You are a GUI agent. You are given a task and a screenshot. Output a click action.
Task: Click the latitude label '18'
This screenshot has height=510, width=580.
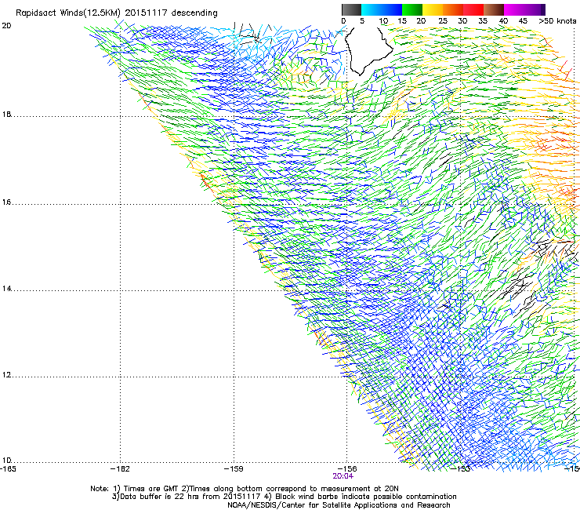pyautogui.click(x=6, y=115)
